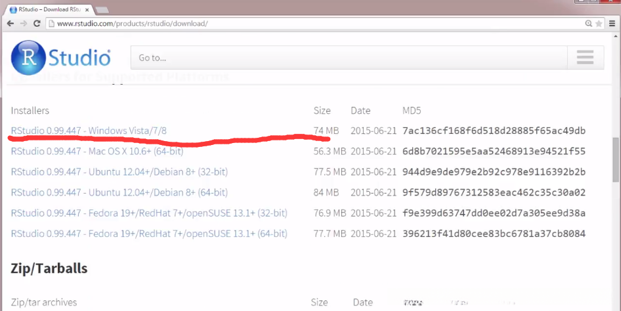Download RStudio for Mac OS X 10.6+
The height and width of the screenshot is (311, 621).
point(97,151)
